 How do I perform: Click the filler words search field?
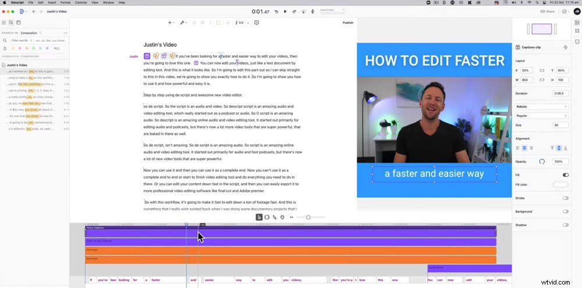click(51, 40)
